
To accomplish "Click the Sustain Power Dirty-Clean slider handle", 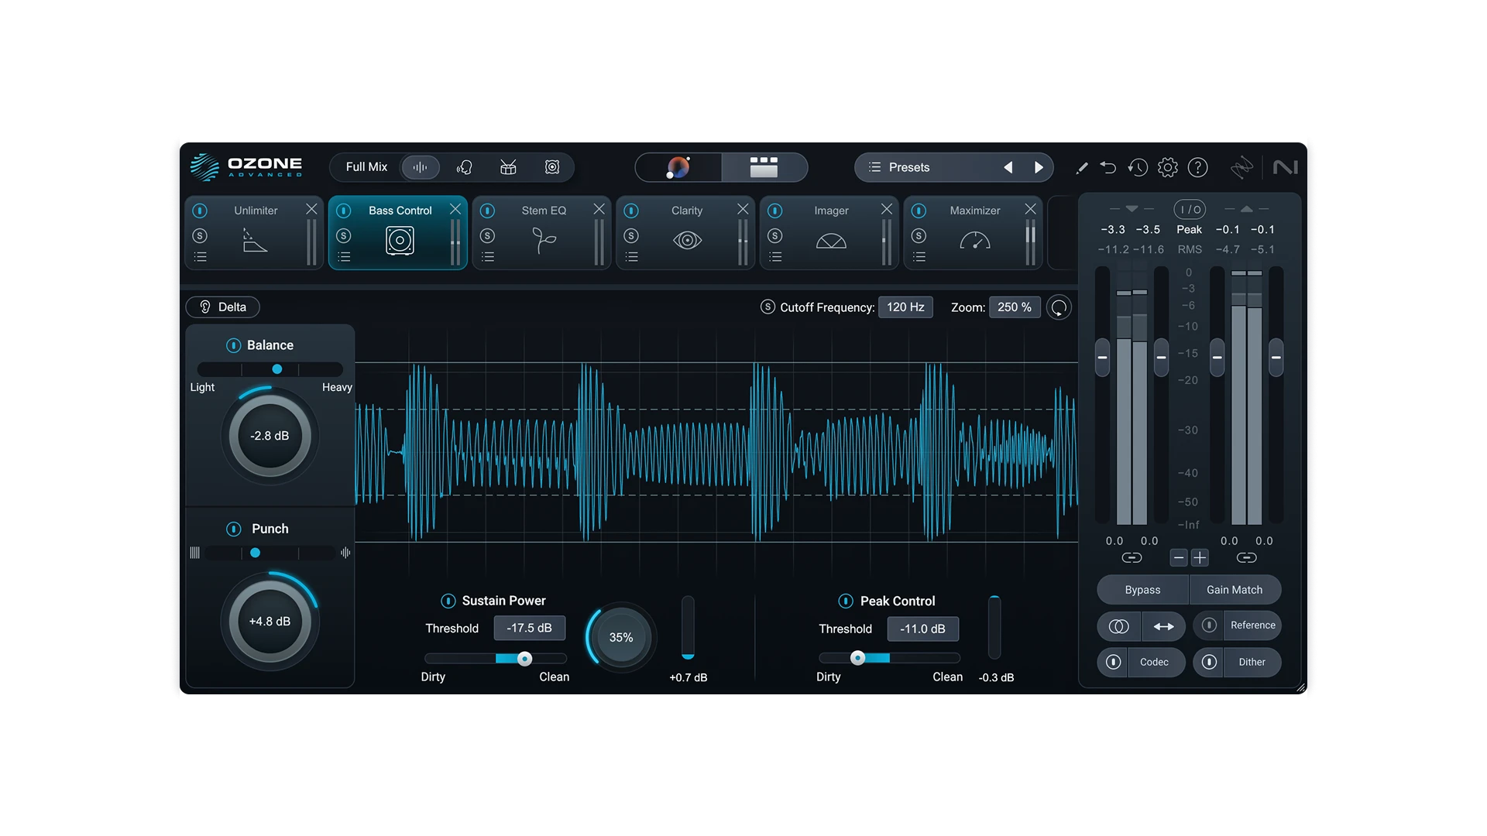I will pos(525,659).
